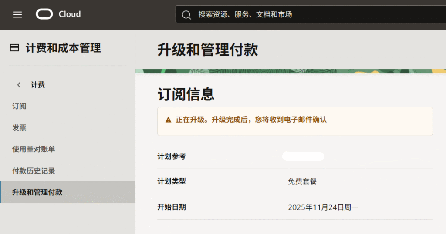Viewport: 446px width, 234px height.
Task: Click the search magnifier icon
Action: 186,15
